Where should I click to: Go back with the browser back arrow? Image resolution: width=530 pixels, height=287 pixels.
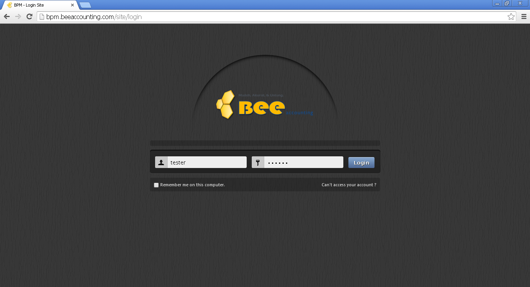pos(7,16)
